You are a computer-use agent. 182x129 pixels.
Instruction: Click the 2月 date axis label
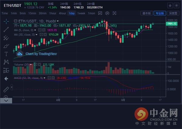click(58, 100)
